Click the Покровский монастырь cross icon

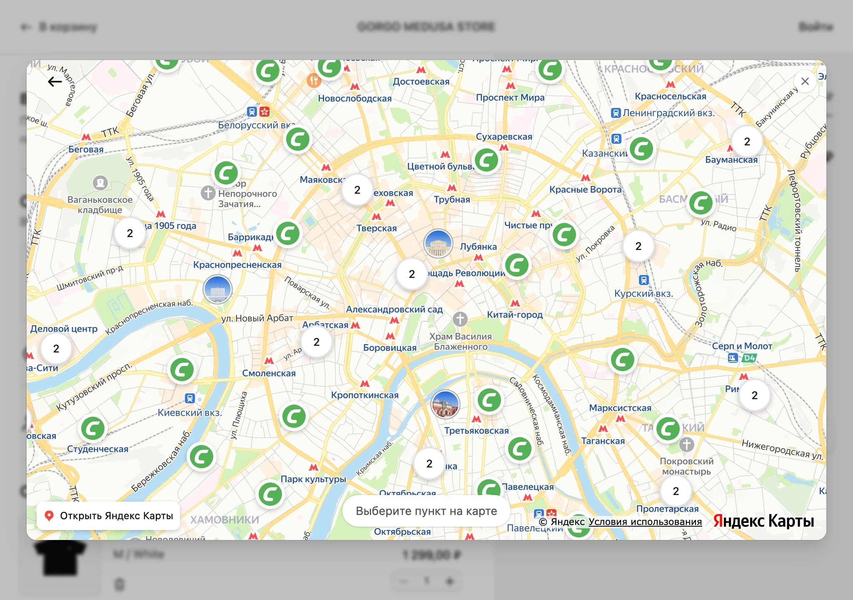[x=687, y=445]
